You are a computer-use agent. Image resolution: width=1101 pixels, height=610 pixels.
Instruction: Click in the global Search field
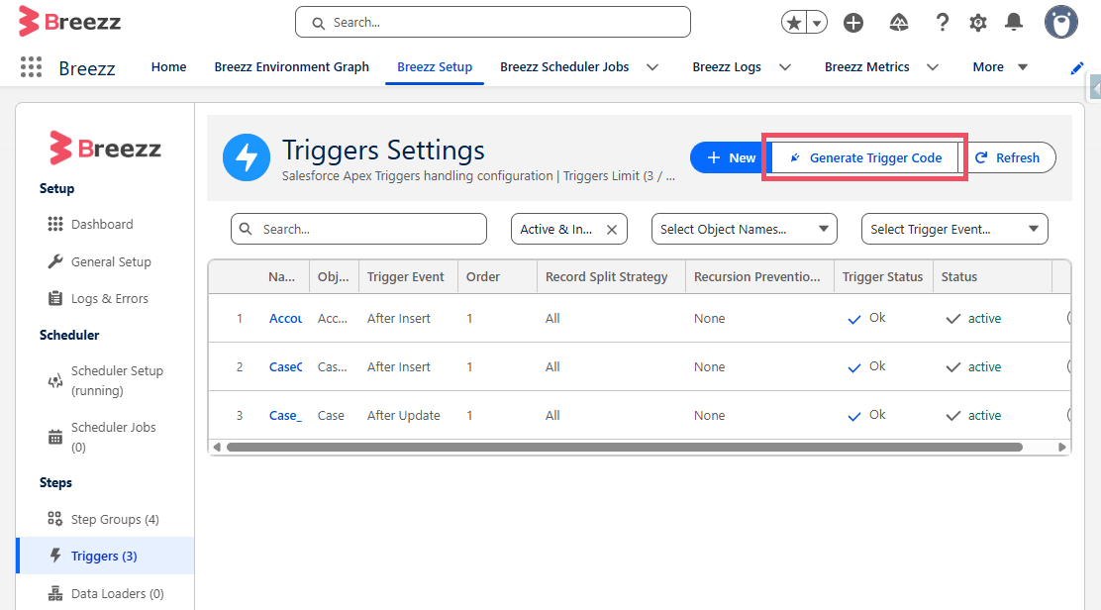tap(493, 23)
